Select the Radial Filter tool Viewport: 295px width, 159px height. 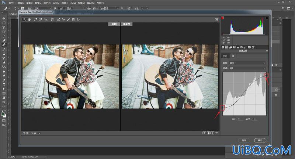[78, 19]
